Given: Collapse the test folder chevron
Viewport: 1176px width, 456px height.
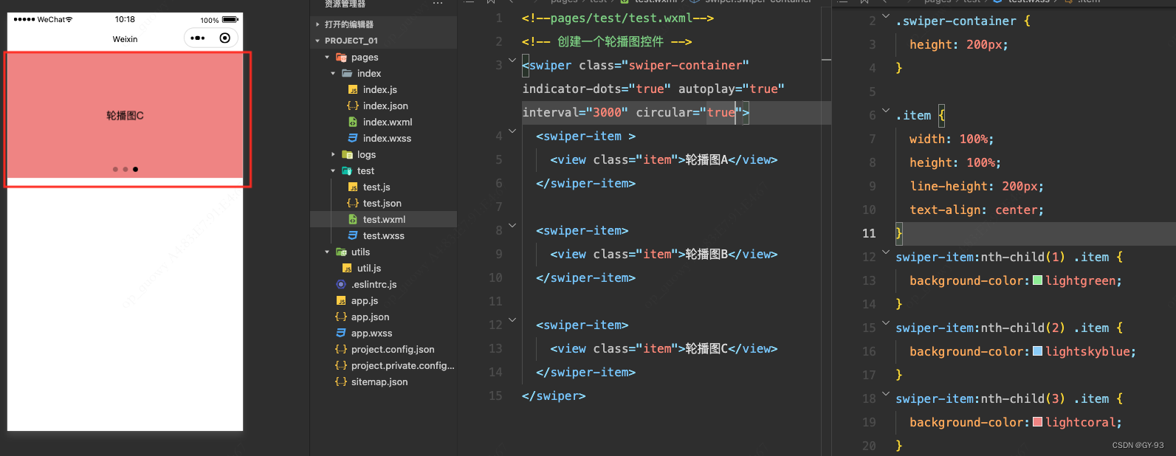Looking at the screenshot, I should coord(333,170).
